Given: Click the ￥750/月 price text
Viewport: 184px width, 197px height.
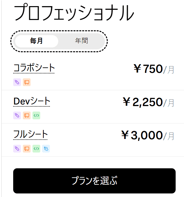Looking at the screenshot, I should click(154, 69).
